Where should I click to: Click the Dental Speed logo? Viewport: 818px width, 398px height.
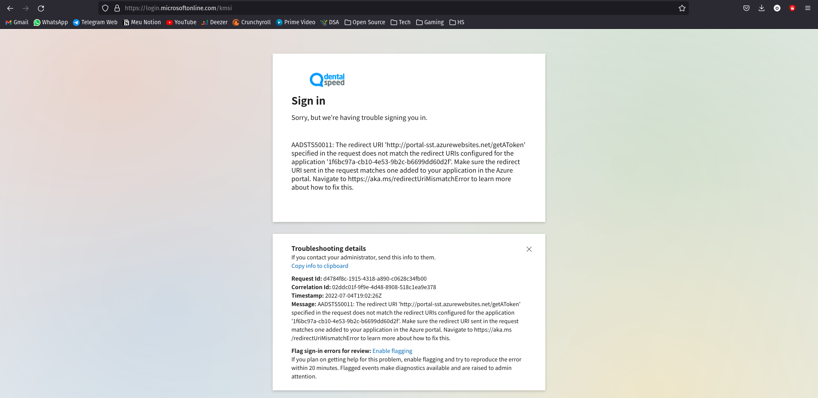(x=327, y=80)
